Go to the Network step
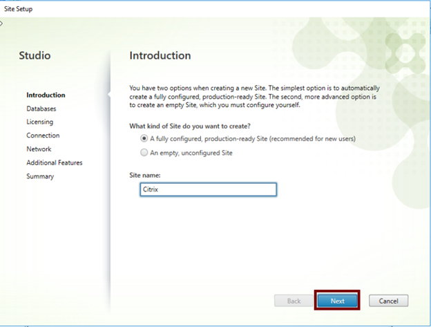The height and width of the screenshot is (327, 431). (39, 149)
